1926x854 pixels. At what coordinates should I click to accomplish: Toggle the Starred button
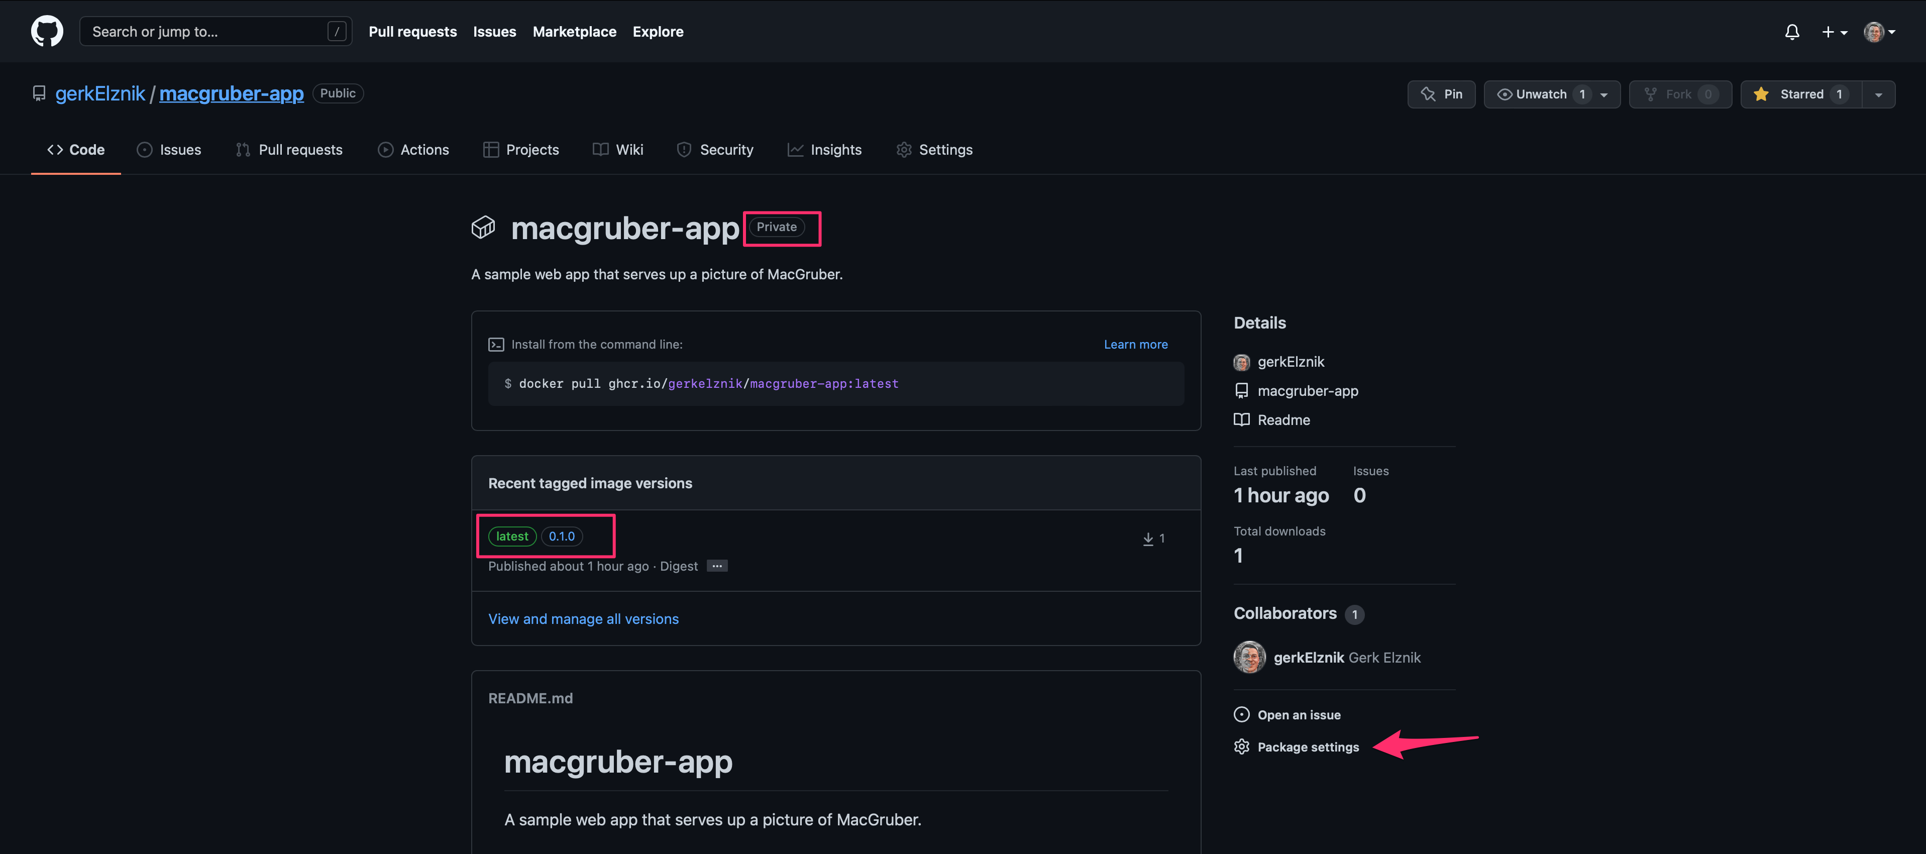point(1800,94)
